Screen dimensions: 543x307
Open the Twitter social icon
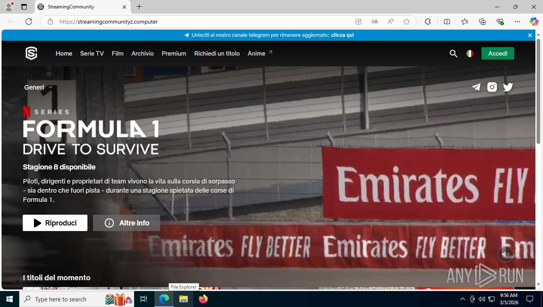(508, 87)
